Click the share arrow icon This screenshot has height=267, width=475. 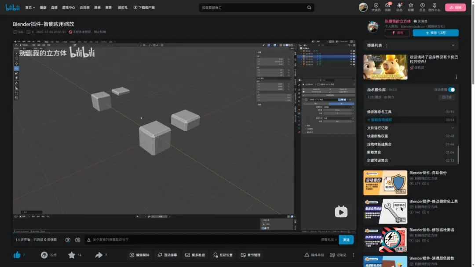[x=99, y=255]
